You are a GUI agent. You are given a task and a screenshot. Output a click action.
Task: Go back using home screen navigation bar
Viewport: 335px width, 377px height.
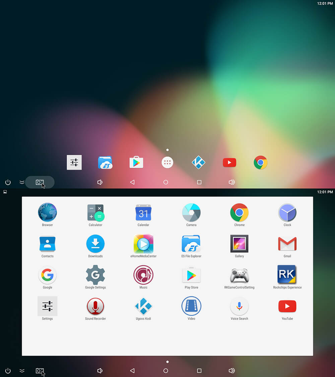point(132,182)
